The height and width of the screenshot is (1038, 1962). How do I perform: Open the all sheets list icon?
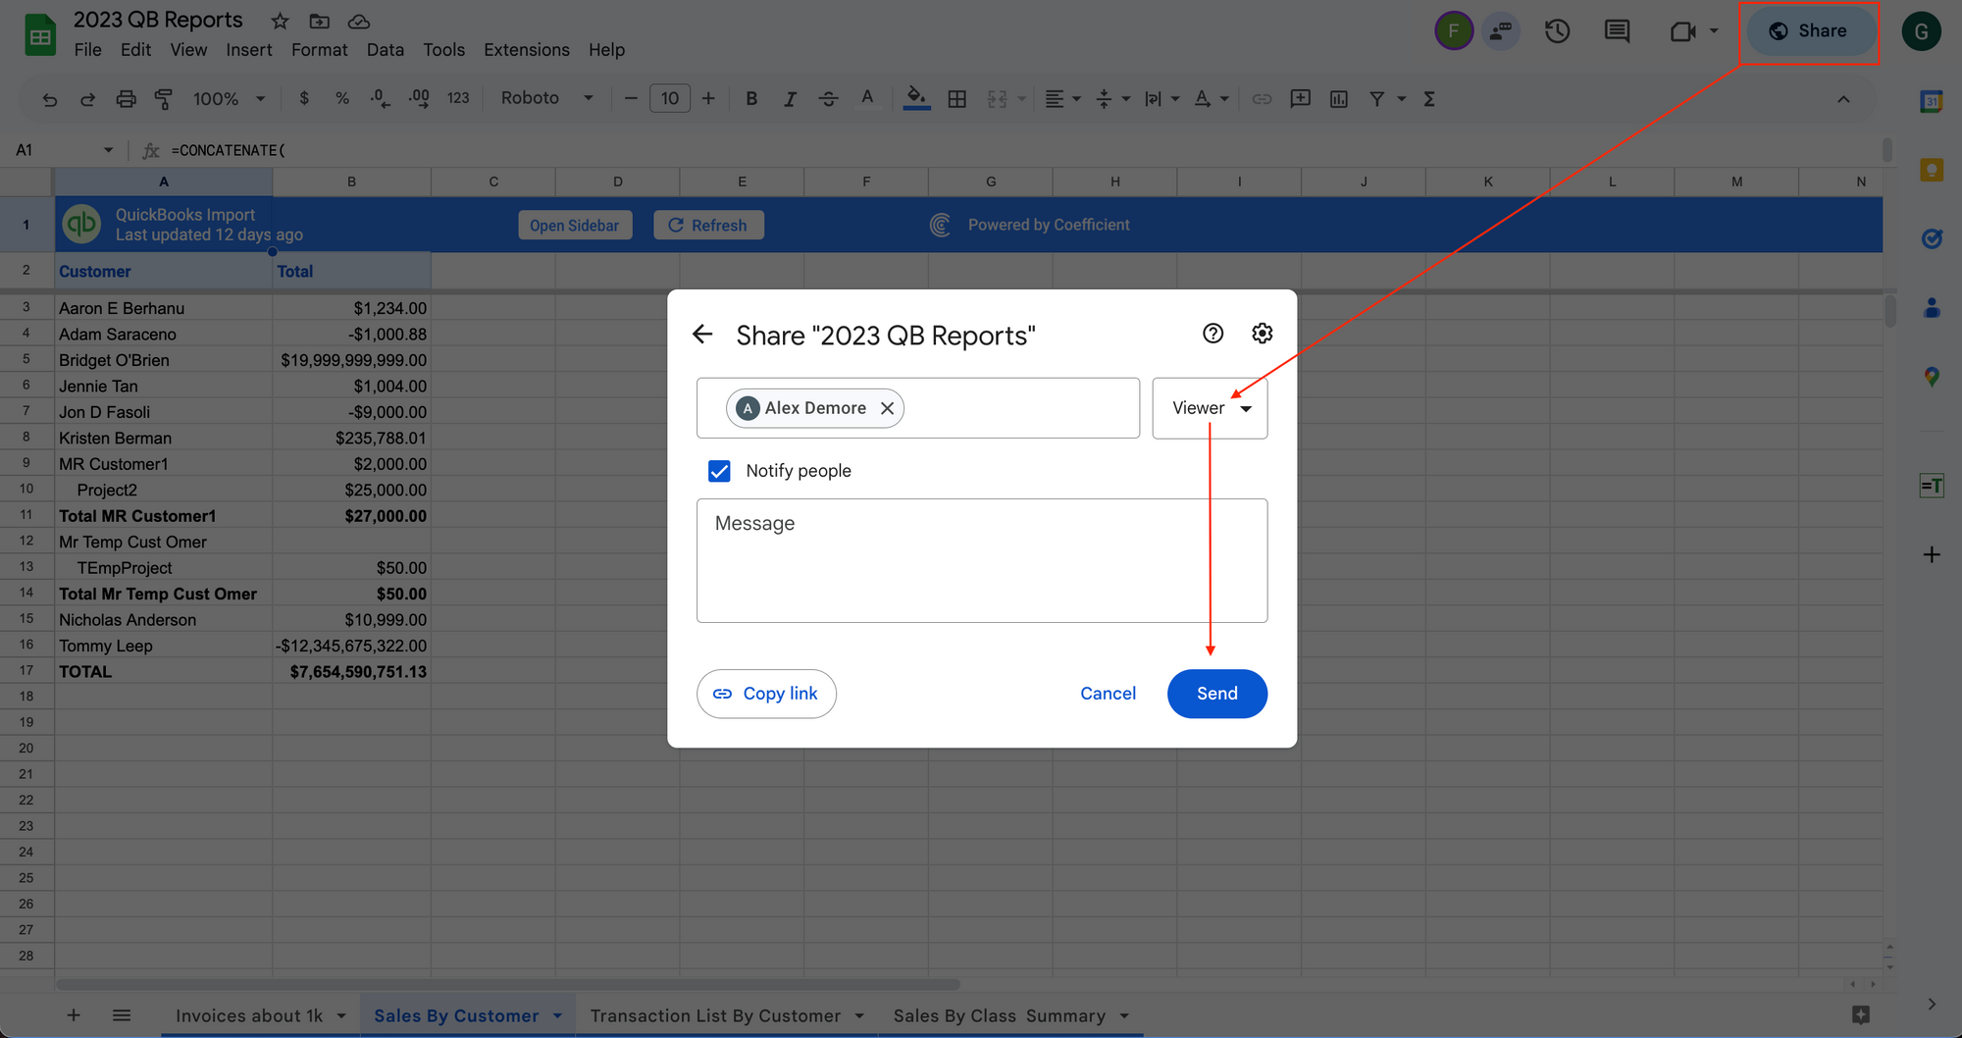122,1015
